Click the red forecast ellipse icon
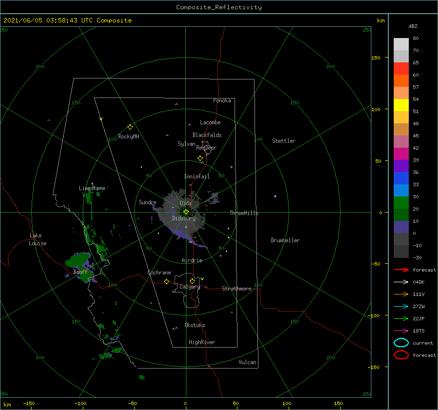 tap(401, 355)
